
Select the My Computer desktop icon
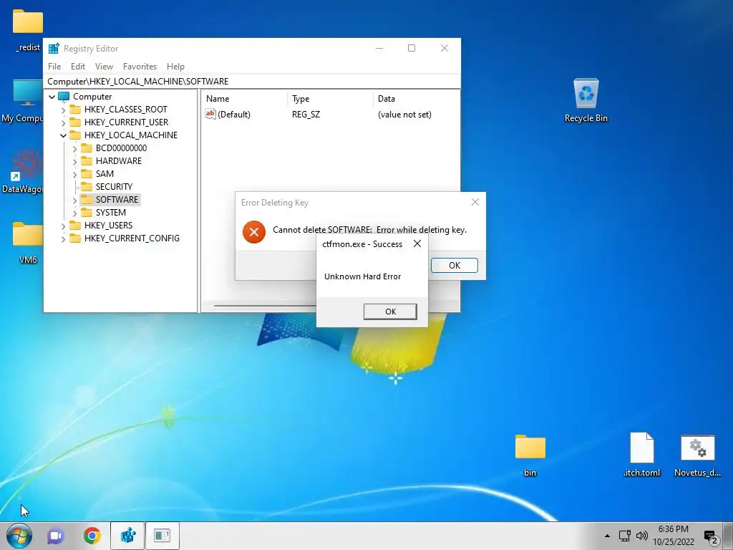pyautogui.click(x=22, y=101)
